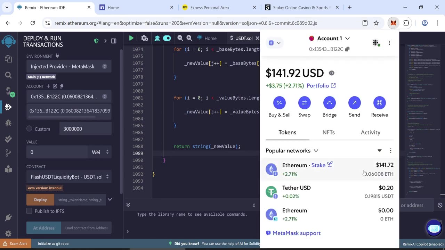Toggle the AI copilot switch in toolbar

[167, 38]
